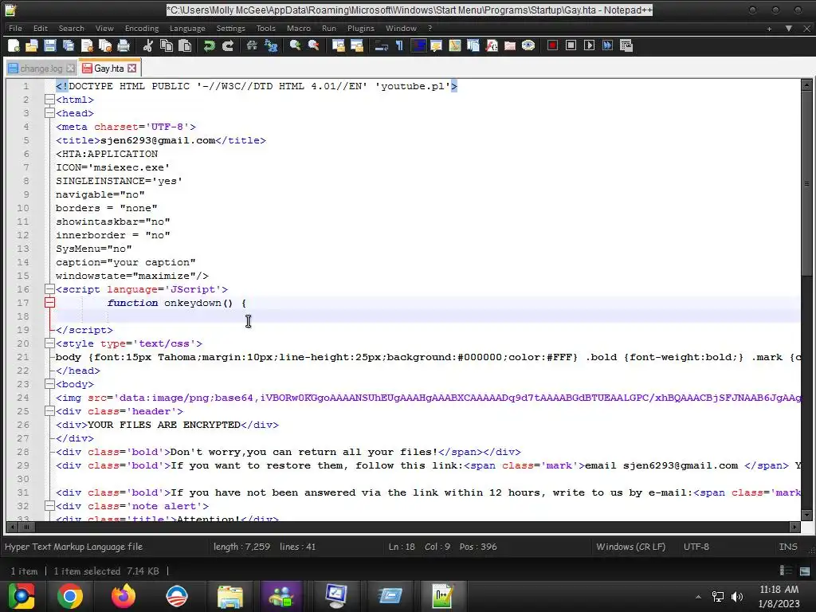The width and height of the screenshot is (816, 612).
Task: Click the Redo toolbar icon
Action: [x=227, y=45]
